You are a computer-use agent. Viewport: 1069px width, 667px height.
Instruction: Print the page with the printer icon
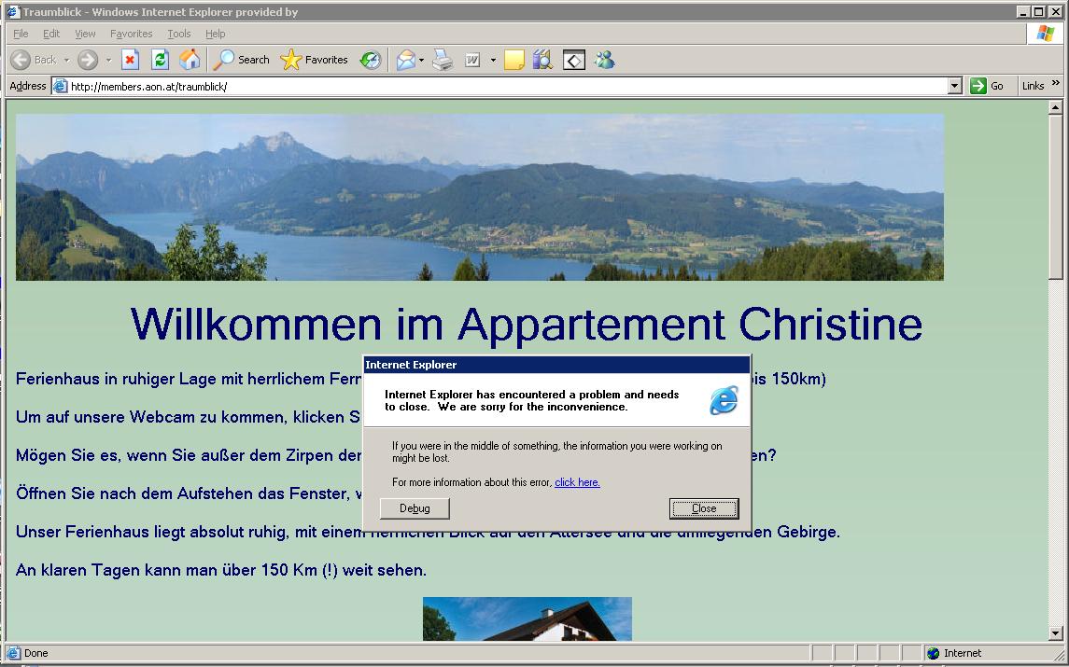tap(443, 60)
